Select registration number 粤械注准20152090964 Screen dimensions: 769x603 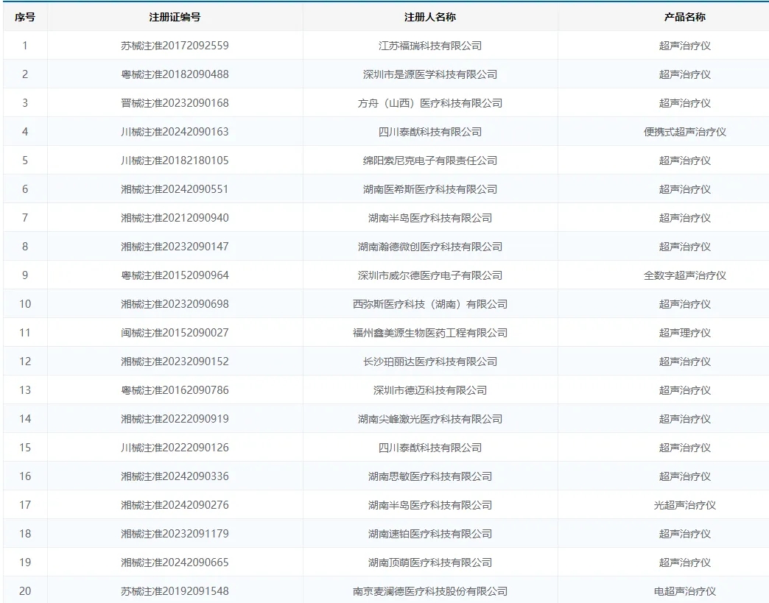click(x=175, y=275)
